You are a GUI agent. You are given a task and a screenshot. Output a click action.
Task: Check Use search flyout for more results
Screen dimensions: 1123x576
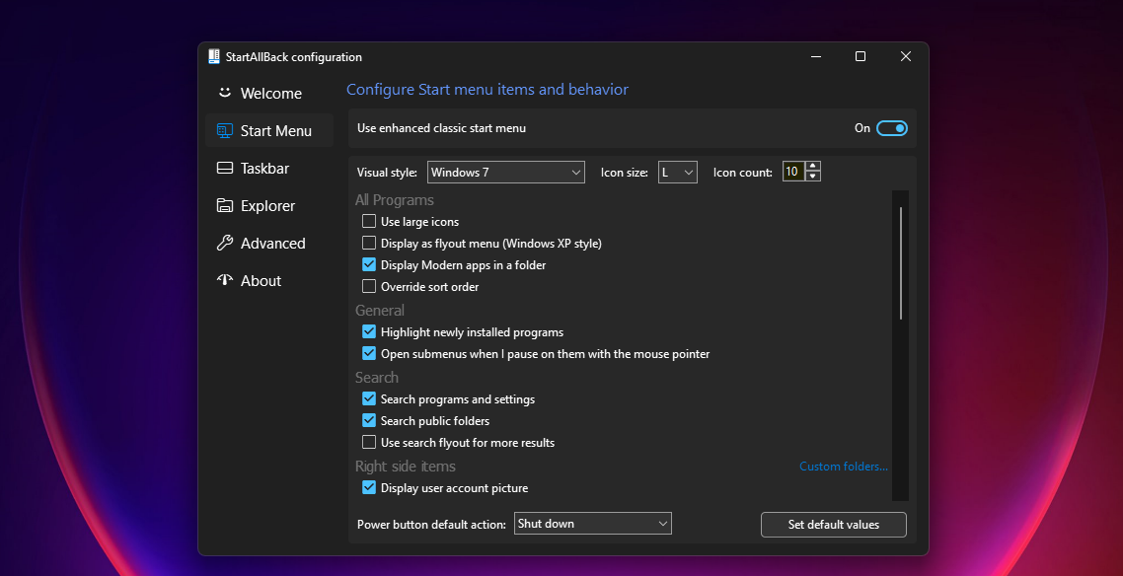369,442
